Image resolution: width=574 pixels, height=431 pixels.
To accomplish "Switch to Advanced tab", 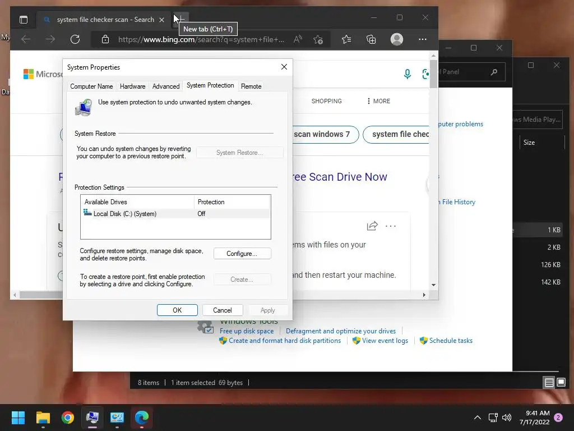I will (166, 86).
